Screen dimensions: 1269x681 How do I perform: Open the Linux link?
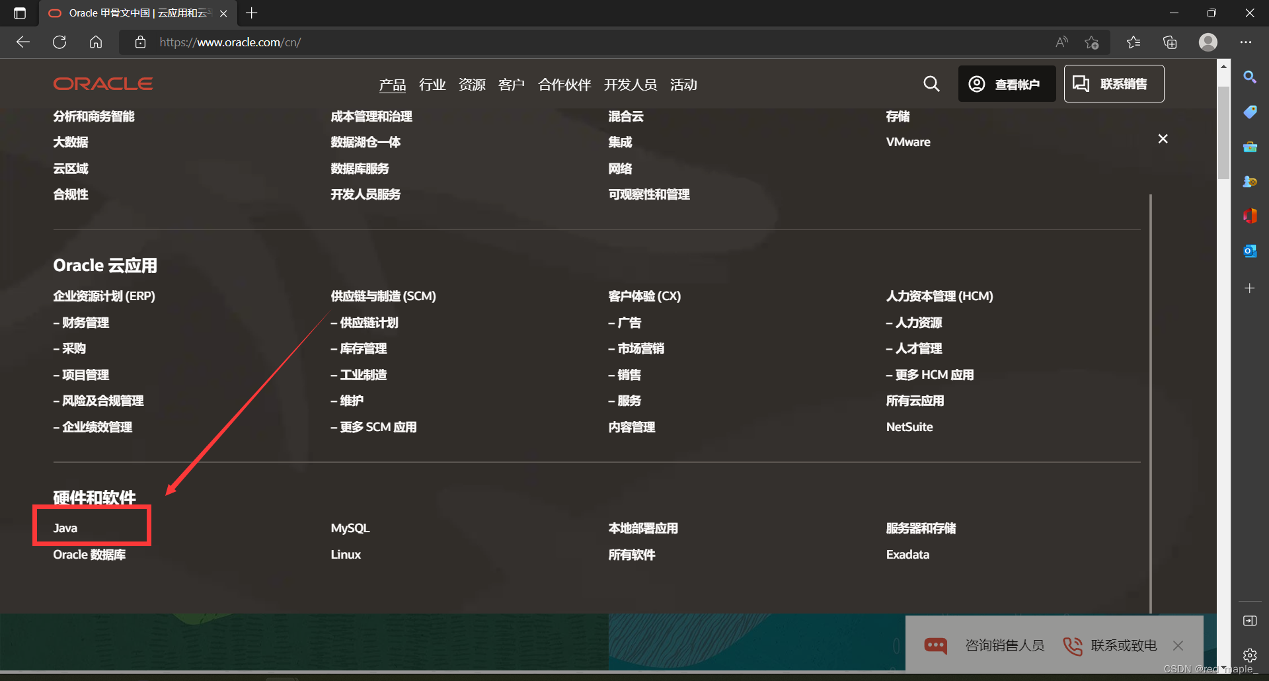coord(346,555)
